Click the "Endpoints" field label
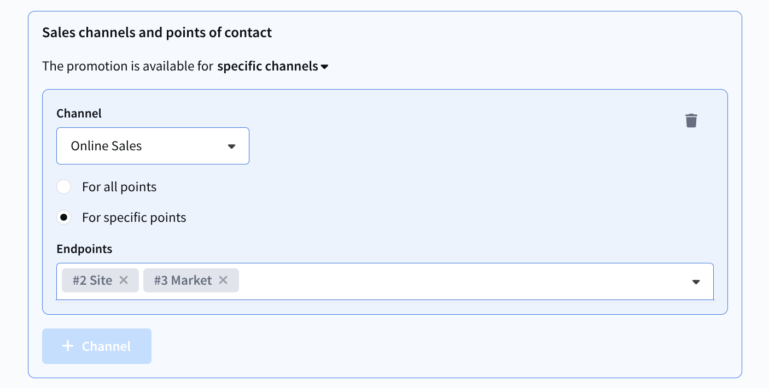This screenshot has height=388, width=769. (x=84, y=249)
